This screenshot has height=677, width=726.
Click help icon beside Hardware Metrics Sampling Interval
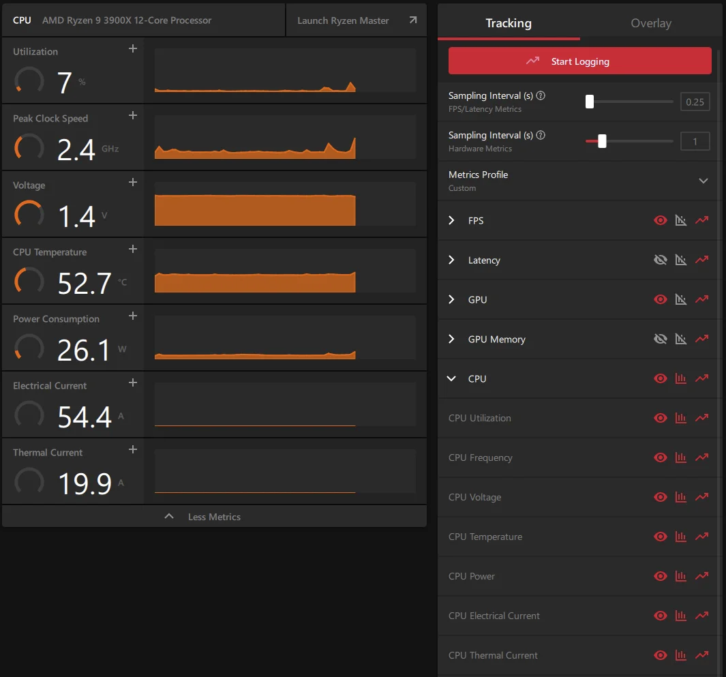tap(541, 135)
